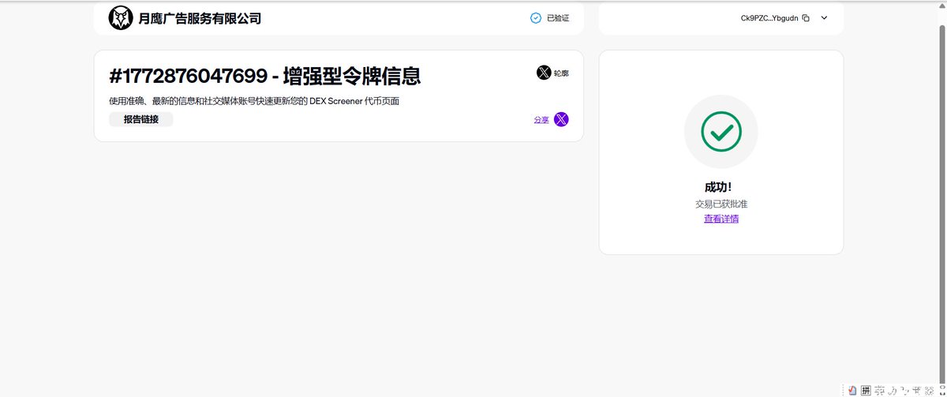The height and width of the screenshot is (397, 947).
Task: Click the fox logo of 月鹰广告服务有限公司
Action: 121,18
